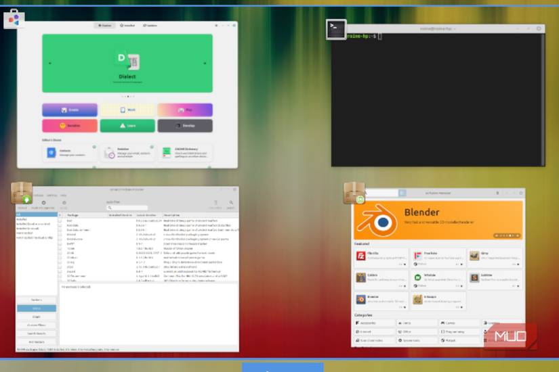Sort Synaptic list by Package column
Viewport: 559px width, 372px height.
[x=85, y=215]
